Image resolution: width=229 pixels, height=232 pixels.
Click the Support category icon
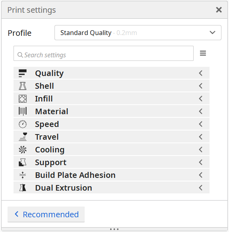pyautogui.click(x=23, y=162)
